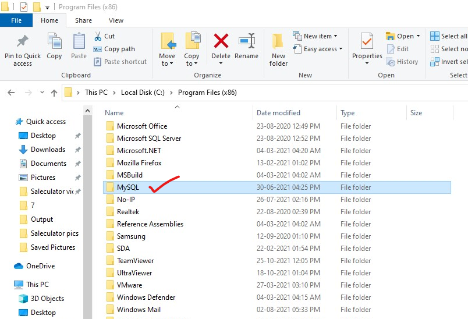
Task: Click the Invert selection icon
Action: (x=435, y=62)
